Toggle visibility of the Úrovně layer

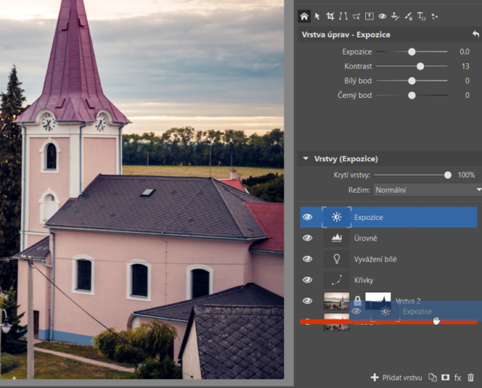[x=307, y=238]
